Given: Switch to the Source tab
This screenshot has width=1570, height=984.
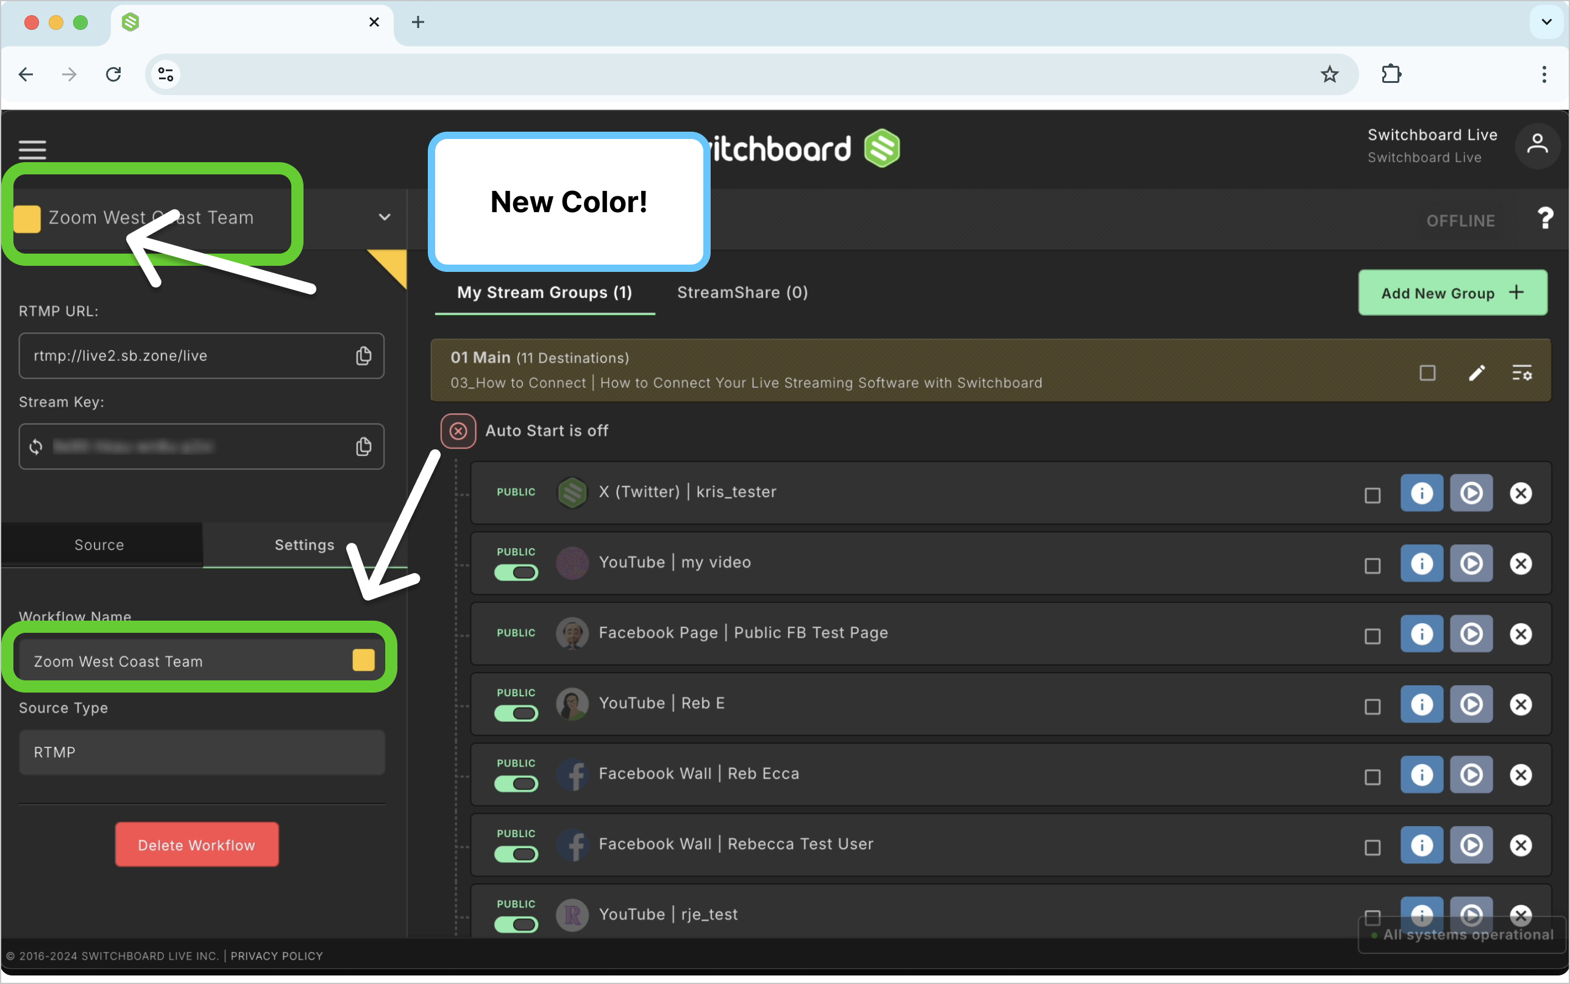Looking at the screenshot, I should (99, 544).
